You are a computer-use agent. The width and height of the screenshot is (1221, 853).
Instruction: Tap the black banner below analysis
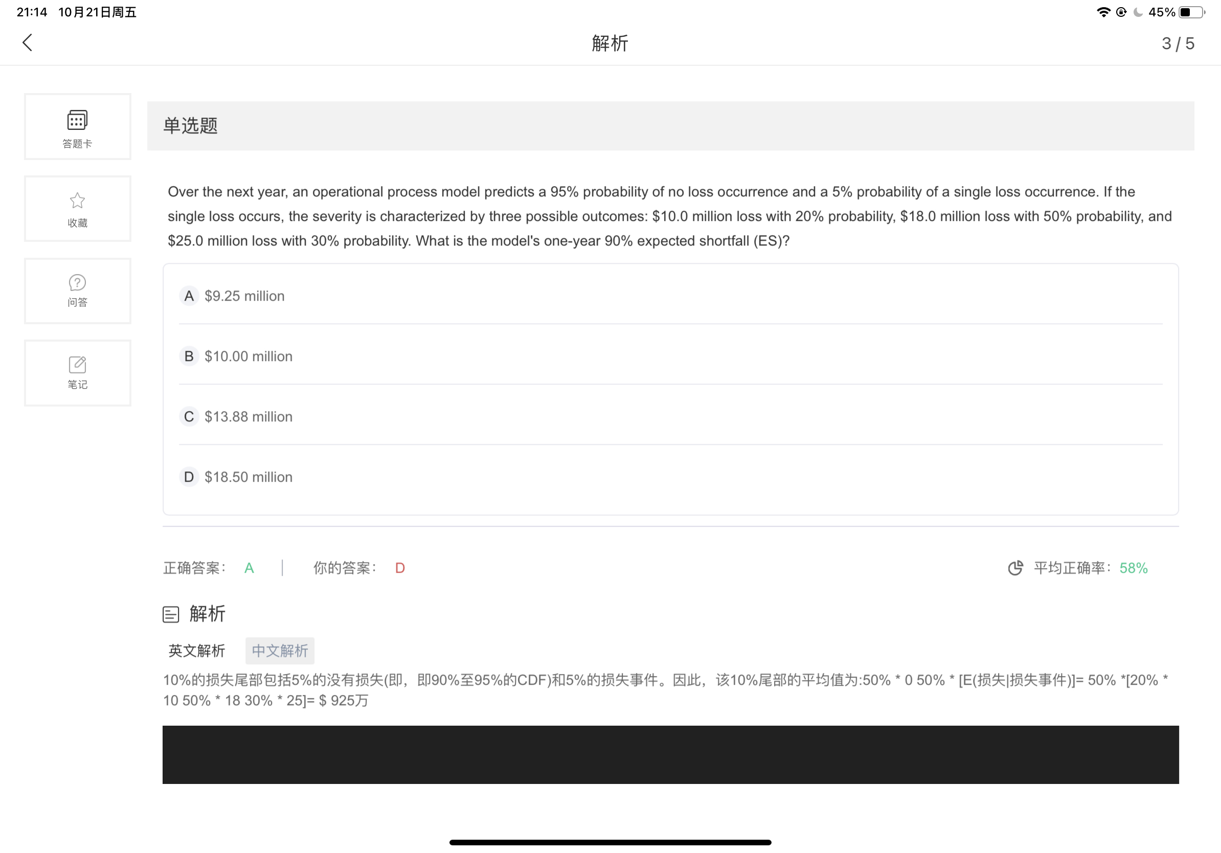pos(670,754)
